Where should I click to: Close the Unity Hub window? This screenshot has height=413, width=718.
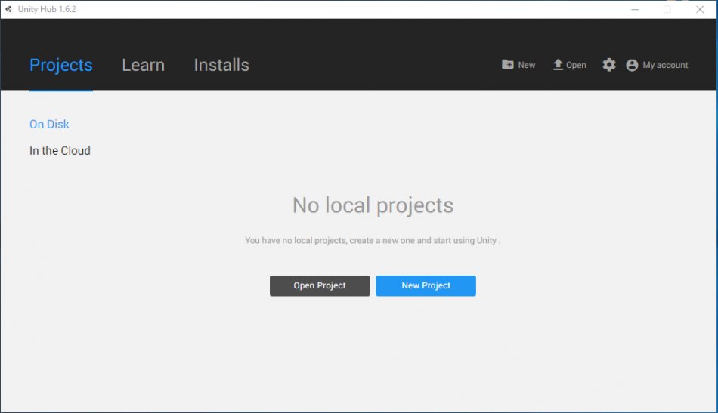coord(700,9)
